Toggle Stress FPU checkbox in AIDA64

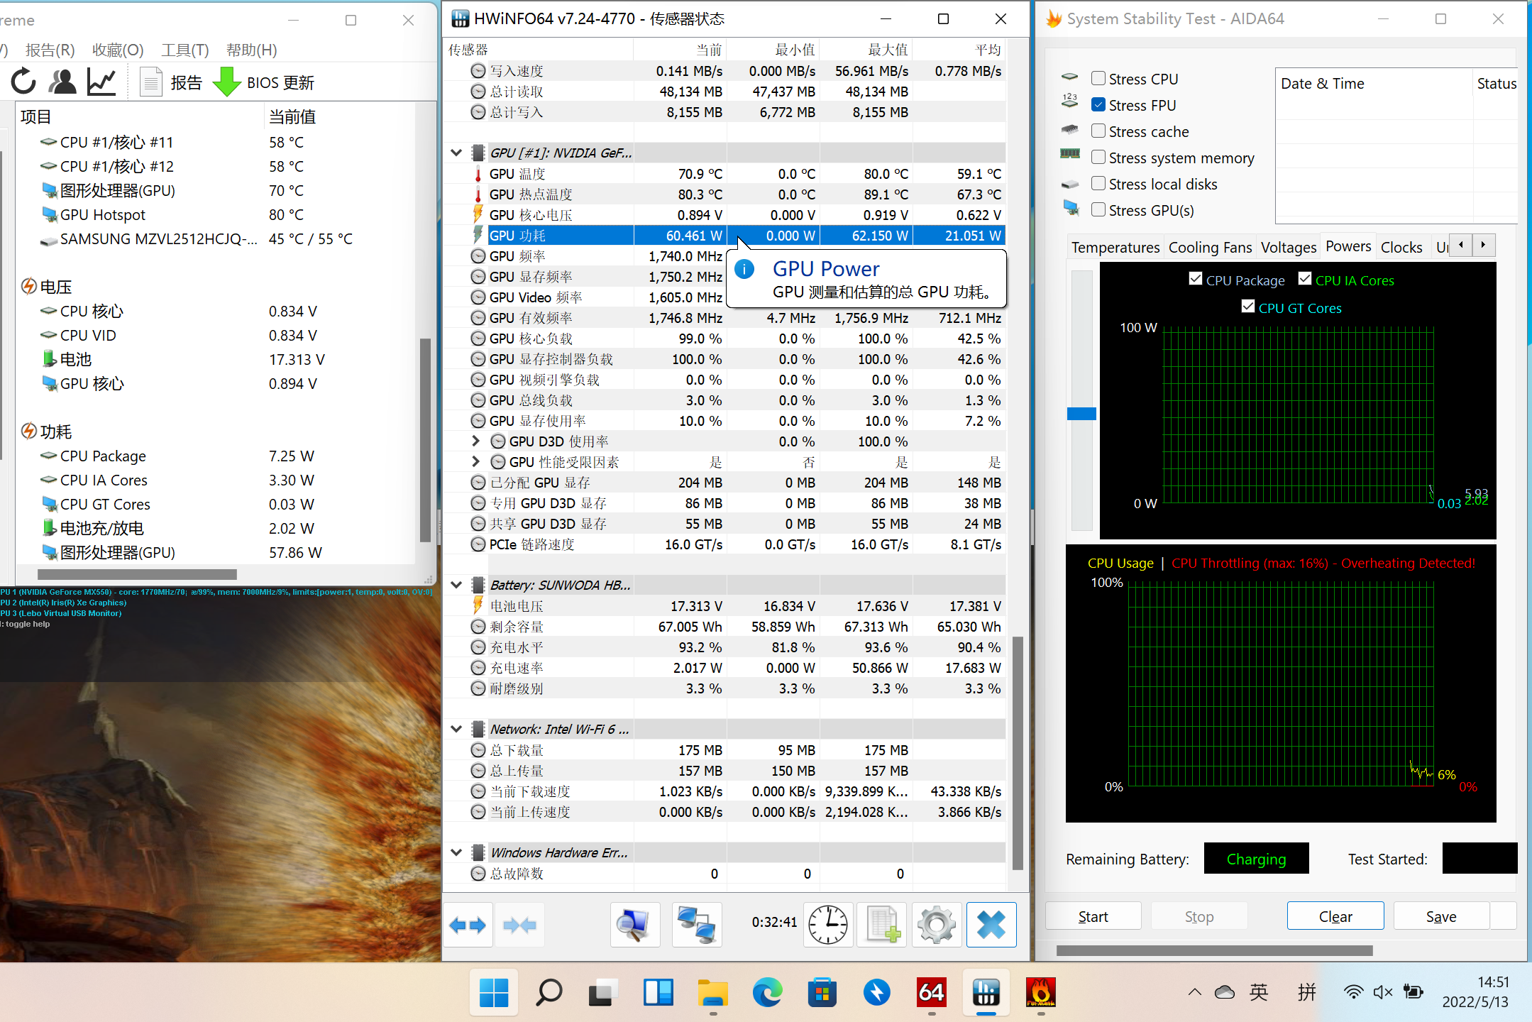click(1098, 104)
